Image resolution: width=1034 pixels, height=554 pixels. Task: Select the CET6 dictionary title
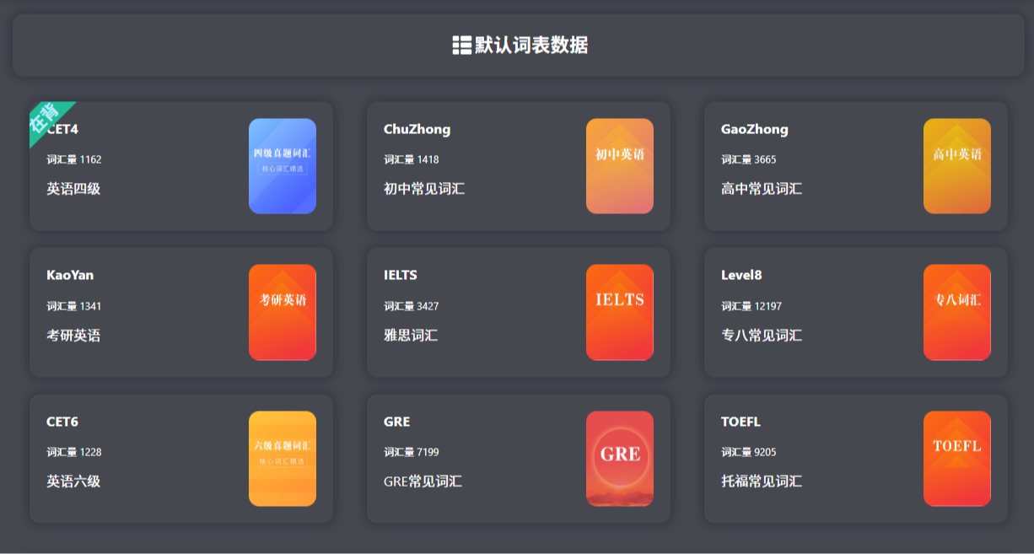[62, 422]
